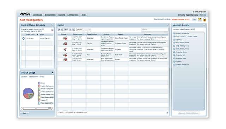The image size is (226, 129).
Task: Collapse the Location Control panel
Action: pyautogui.click(x=204, y=25)
